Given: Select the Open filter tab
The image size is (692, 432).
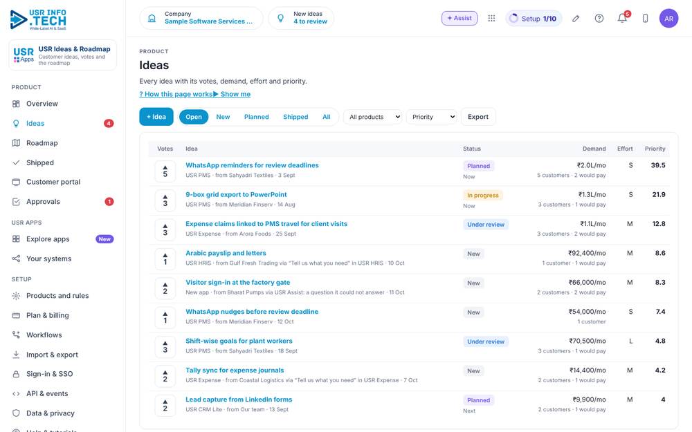Looking at the screenshot, I should tap(194, 117).
